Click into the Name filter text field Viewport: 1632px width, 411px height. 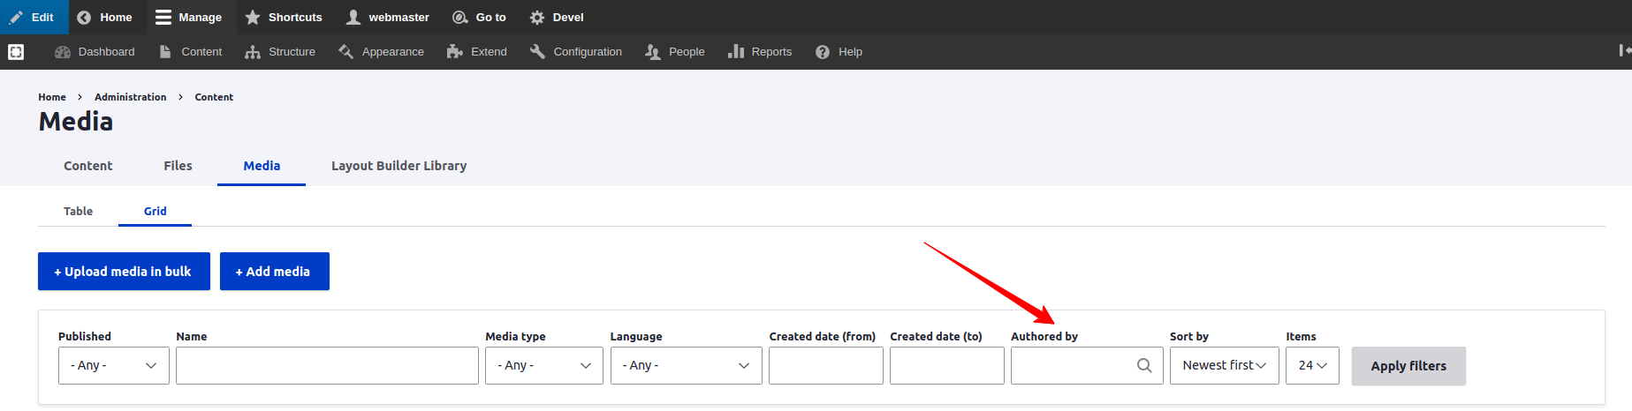327,365
